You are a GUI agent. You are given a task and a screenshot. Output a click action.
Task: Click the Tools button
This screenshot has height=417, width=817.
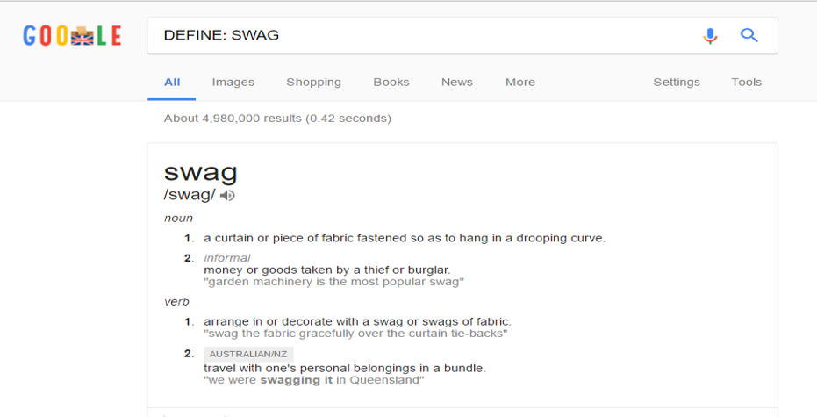[746, 82]
